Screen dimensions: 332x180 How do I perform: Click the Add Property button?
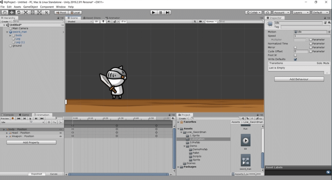31,142
